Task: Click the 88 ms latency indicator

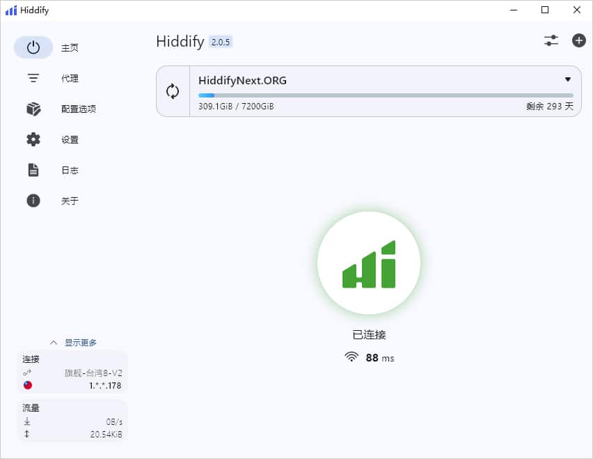Action: click(x=370, y=358)
